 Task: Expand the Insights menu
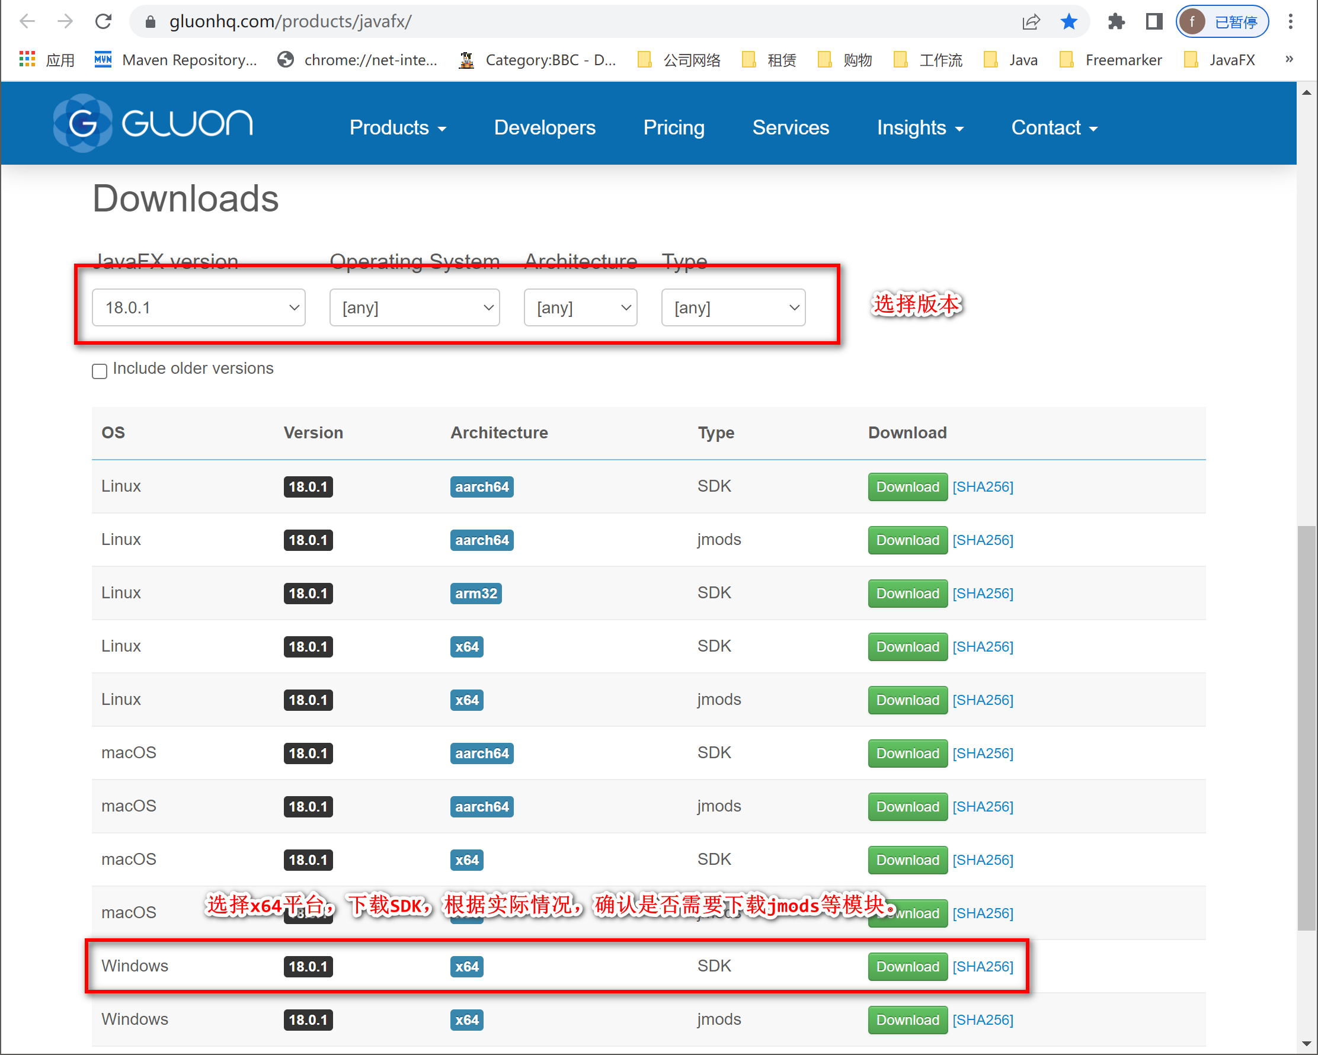(920, 127)
